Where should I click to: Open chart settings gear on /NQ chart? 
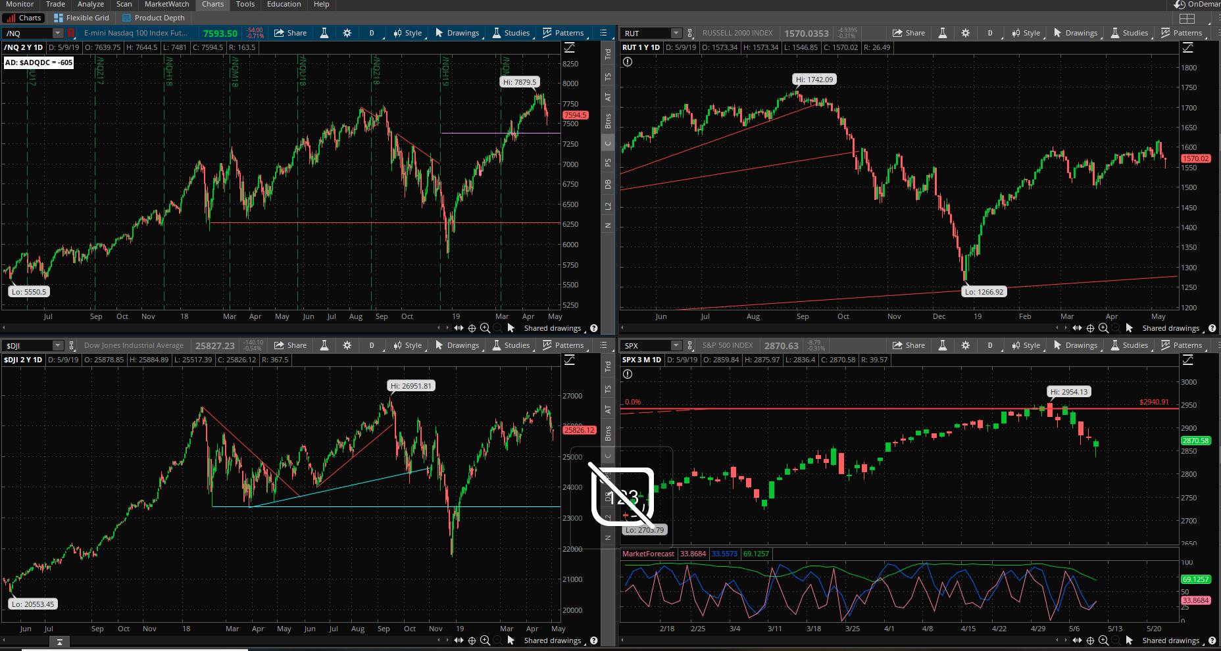[x=347, y=33]
